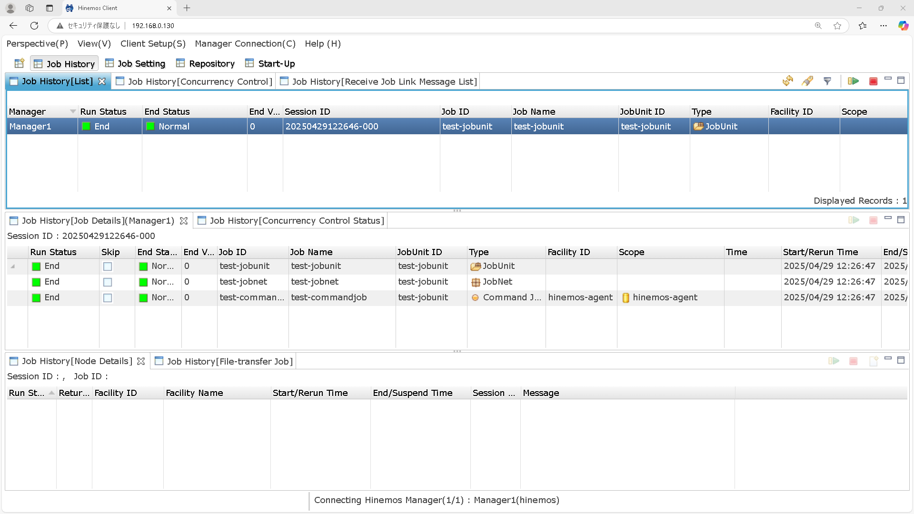
Task: Toggle the Skip checkbox for test-jobnet row
Action: tap(108, 282)
